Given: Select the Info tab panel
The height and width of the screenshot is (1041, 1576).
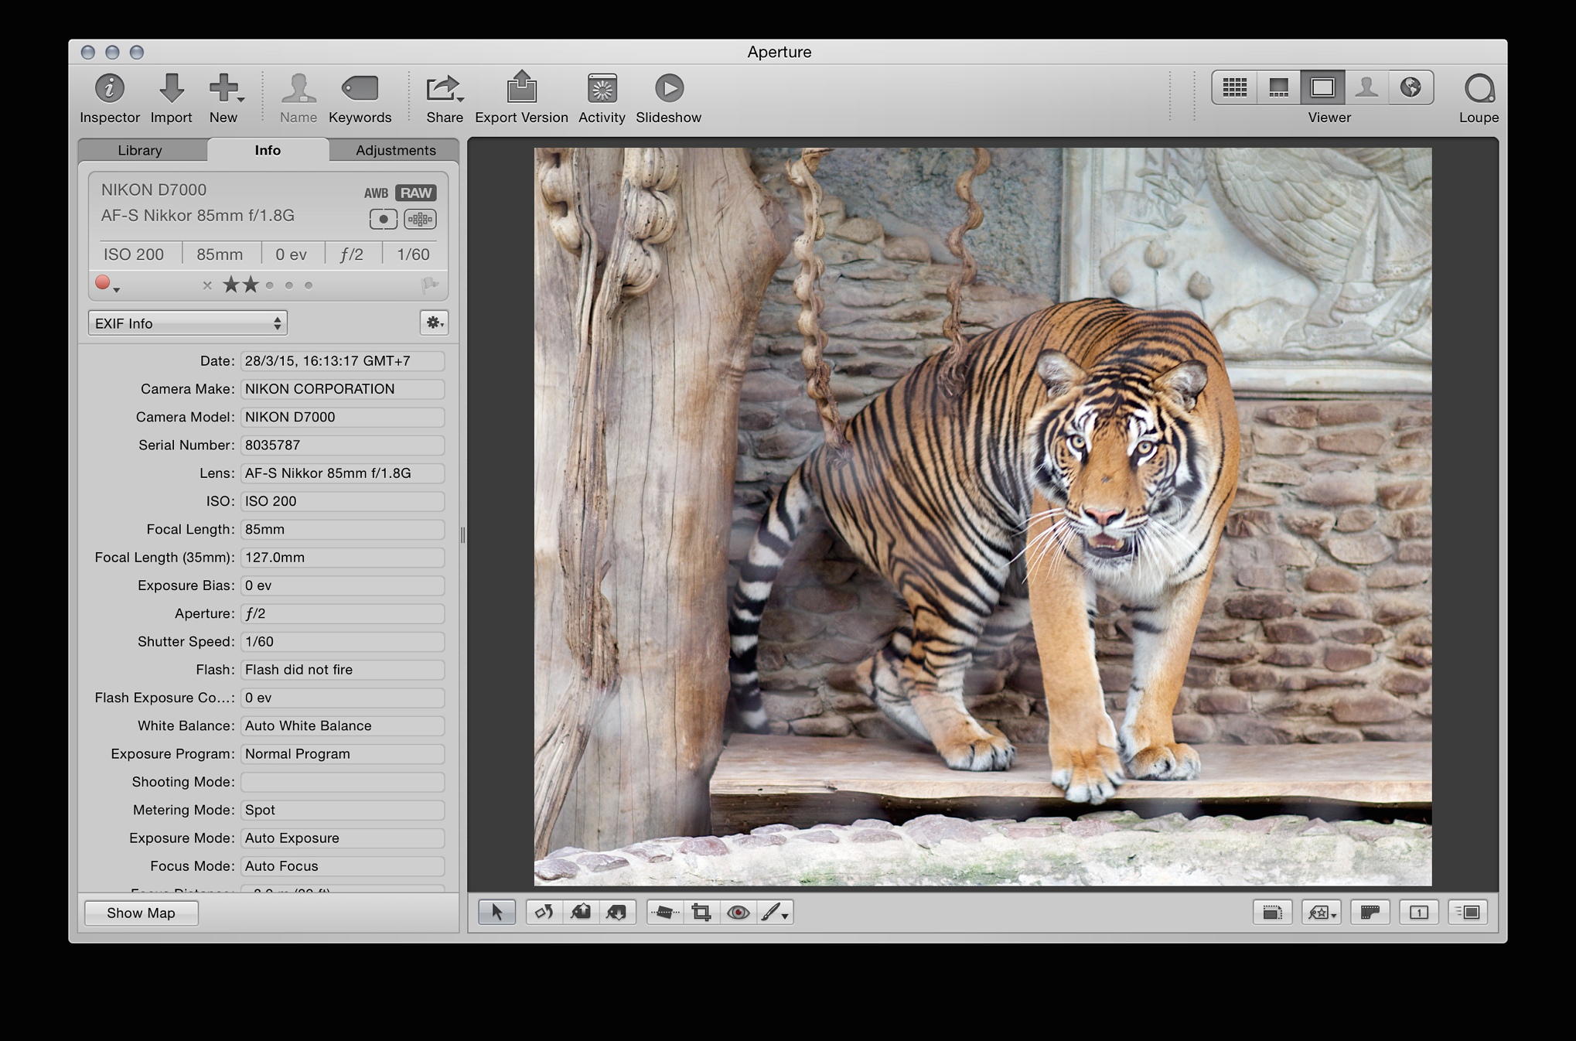Looking at the screenshot, I should pyautogui.click(x=268, y=148).
